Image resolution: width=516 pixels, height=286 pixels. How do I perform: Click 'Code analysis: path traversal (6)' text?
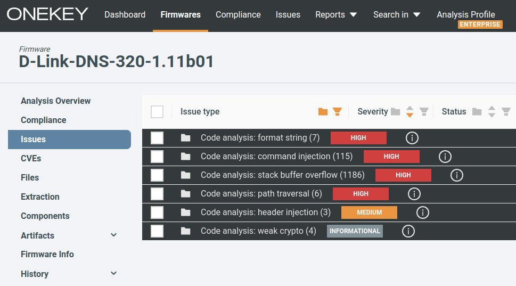point(261,194)
